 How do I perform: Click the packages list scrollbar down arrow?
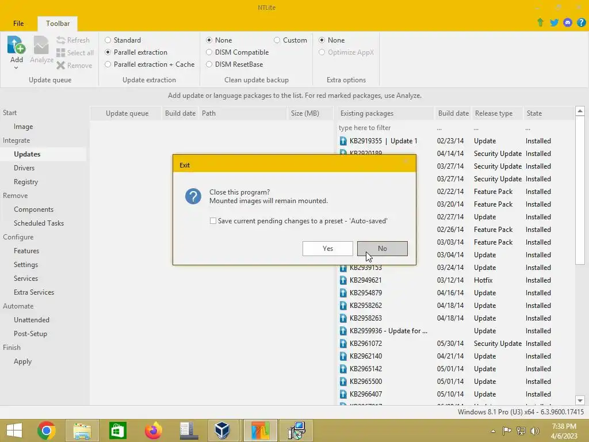coord(580,401)
